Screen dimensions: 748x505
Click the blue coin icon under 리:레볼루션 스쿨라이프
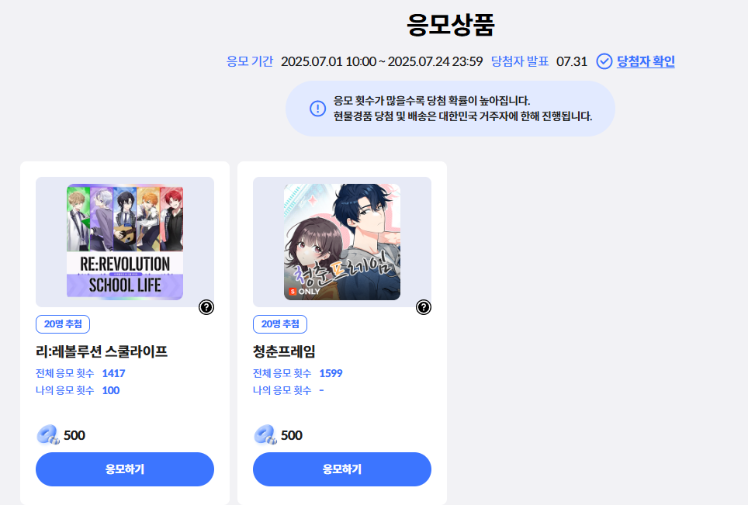tap(48, 435)
